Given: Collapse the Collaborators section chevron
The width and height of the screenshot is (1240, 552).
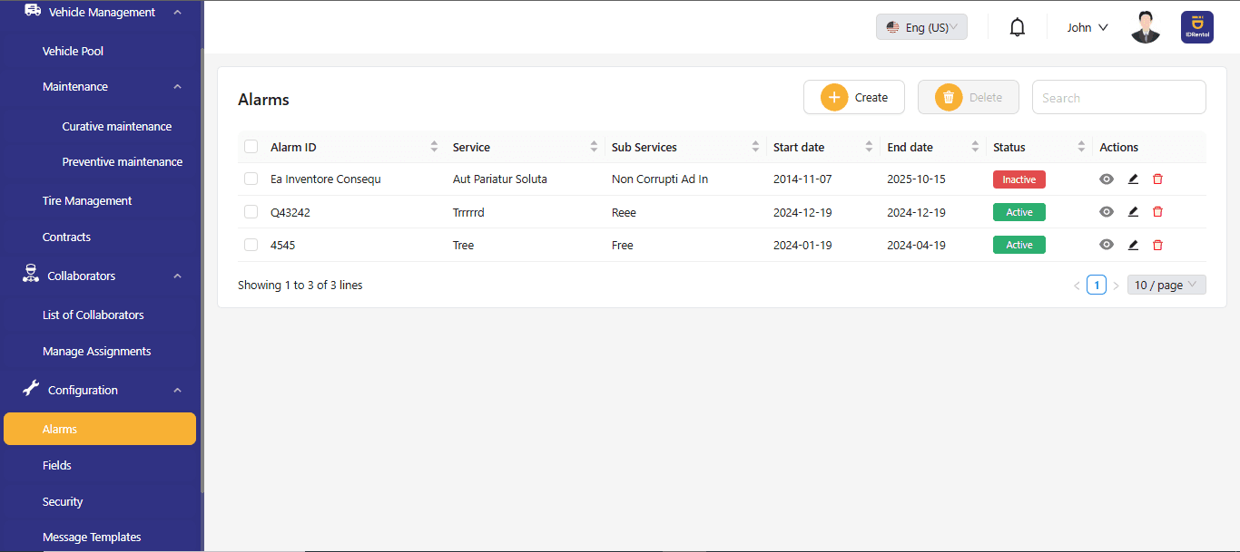Looking at the screenshot, I should pos(177,276).
